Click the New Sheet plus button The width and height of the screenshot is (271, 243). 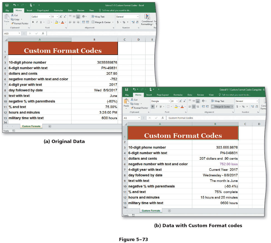tap(50, 126)
